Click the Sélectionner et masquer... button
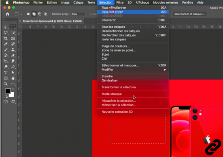The image size is (223, 157). pyautogui.click(x=190, y=14)
